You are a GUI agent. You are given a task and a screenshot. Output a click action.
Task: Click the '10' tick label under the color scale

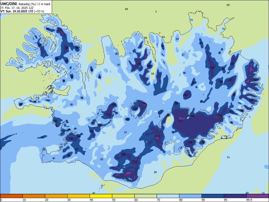click(24, 200)
